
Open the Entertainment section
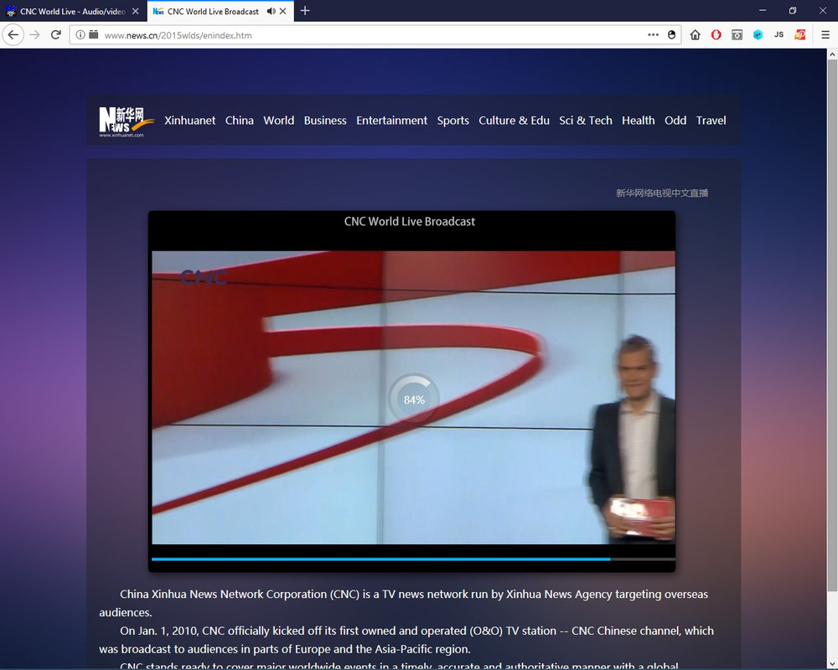pyautogui.click(x=391, y=121)
